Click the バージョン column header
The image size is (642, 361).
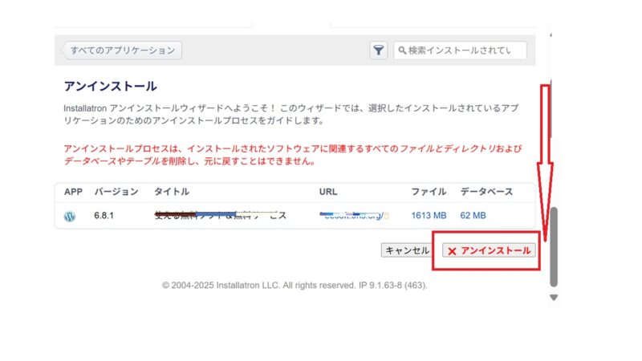(x=116, y=193)
